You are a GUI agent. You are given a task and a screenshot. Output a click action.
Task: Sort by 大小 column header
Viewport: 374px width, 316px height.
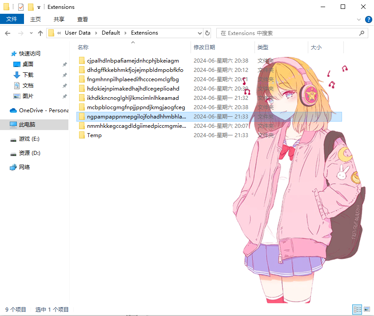click(316, 47)
